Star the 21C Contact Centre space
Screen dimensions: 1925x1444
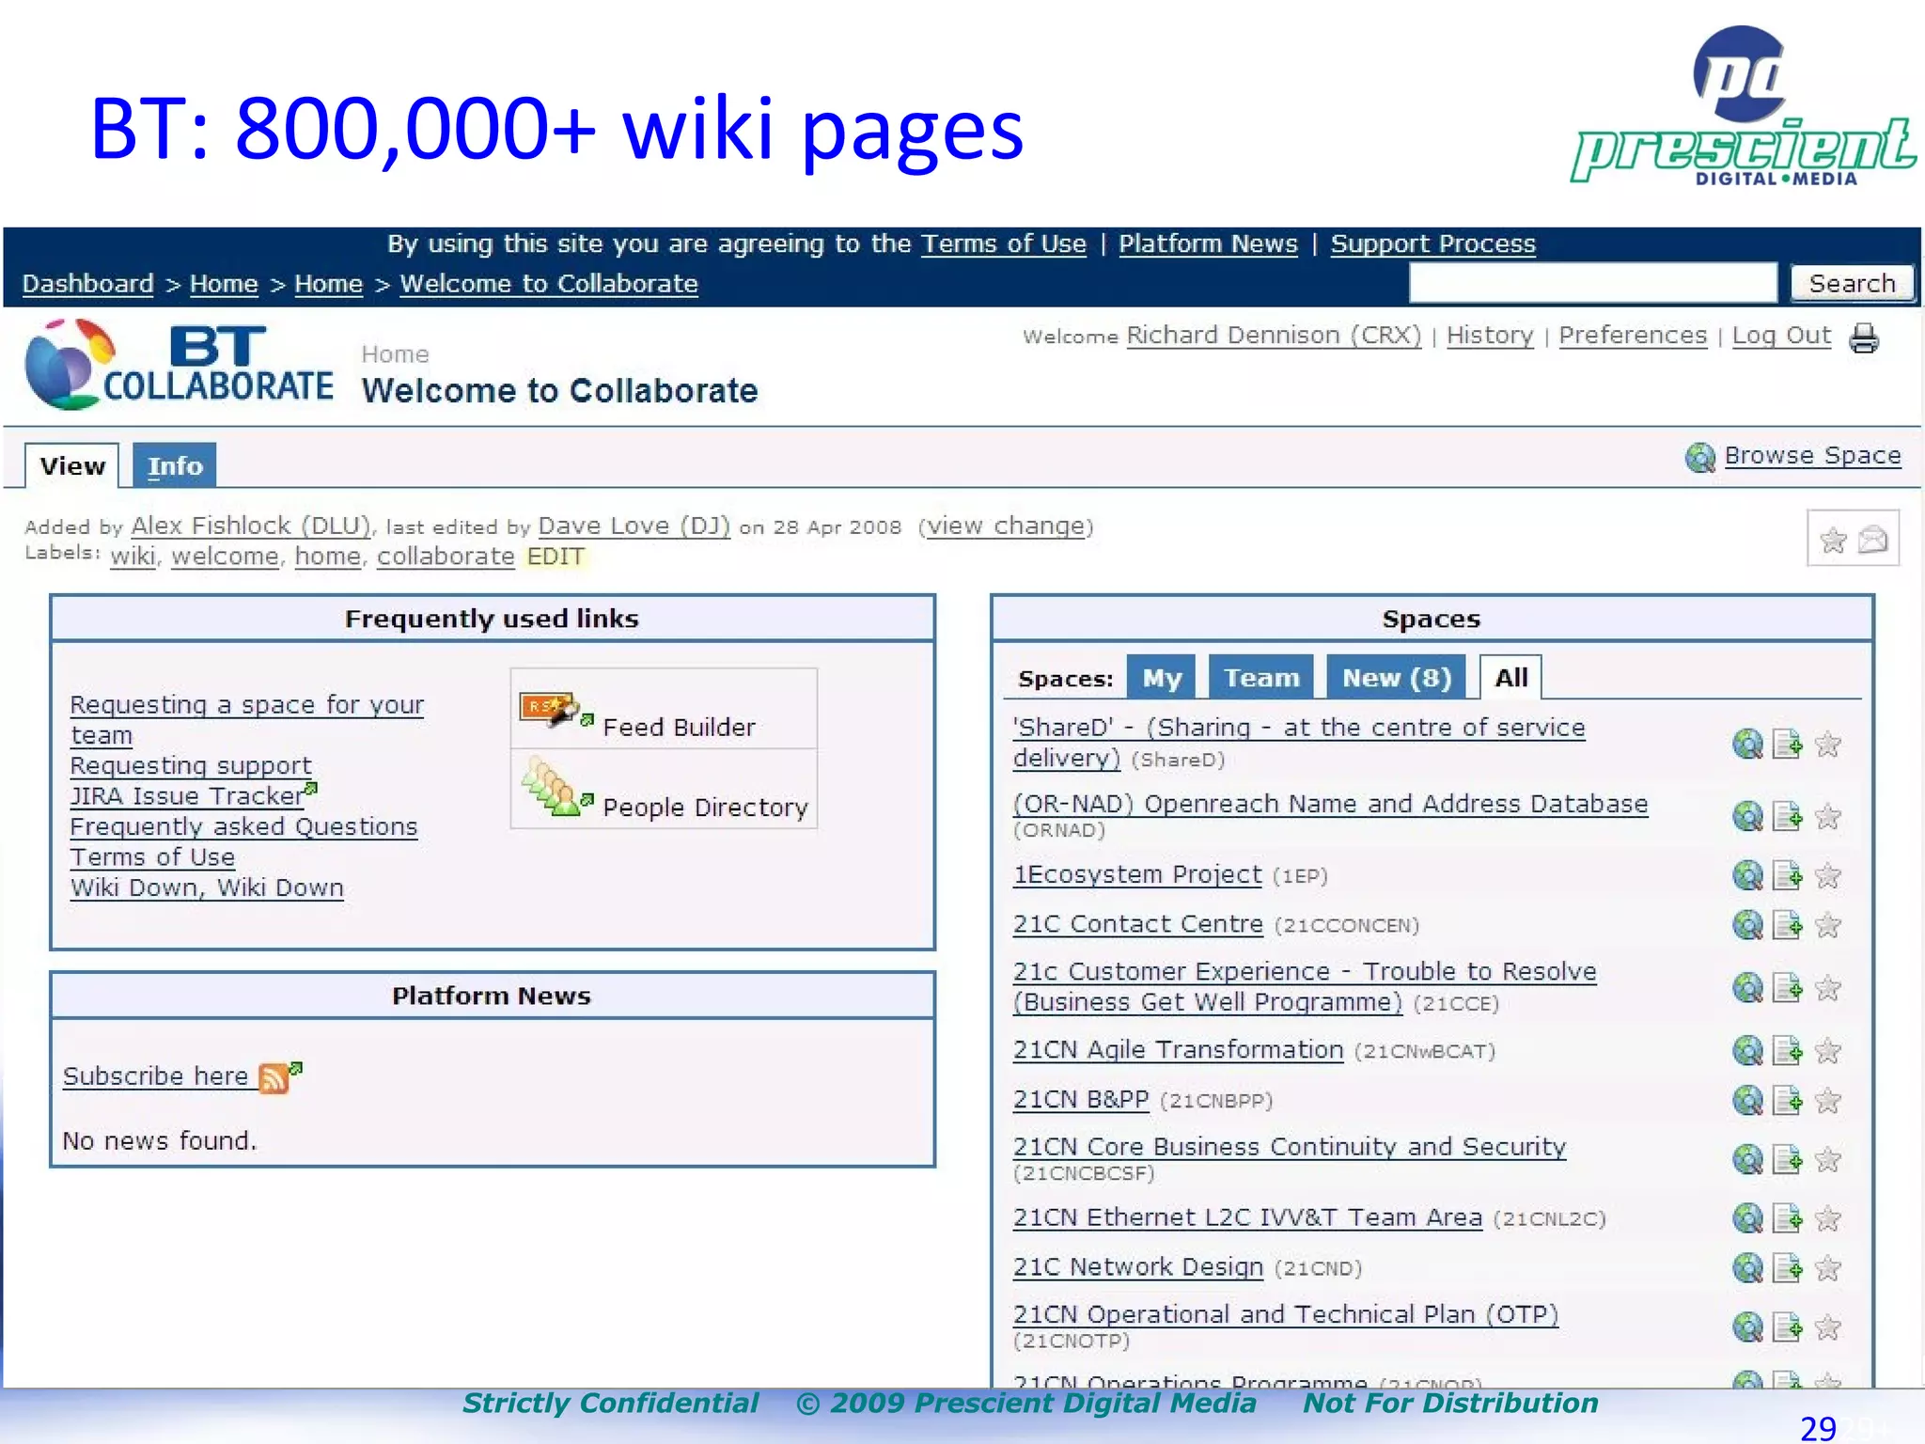click(x=1827, y=925)
